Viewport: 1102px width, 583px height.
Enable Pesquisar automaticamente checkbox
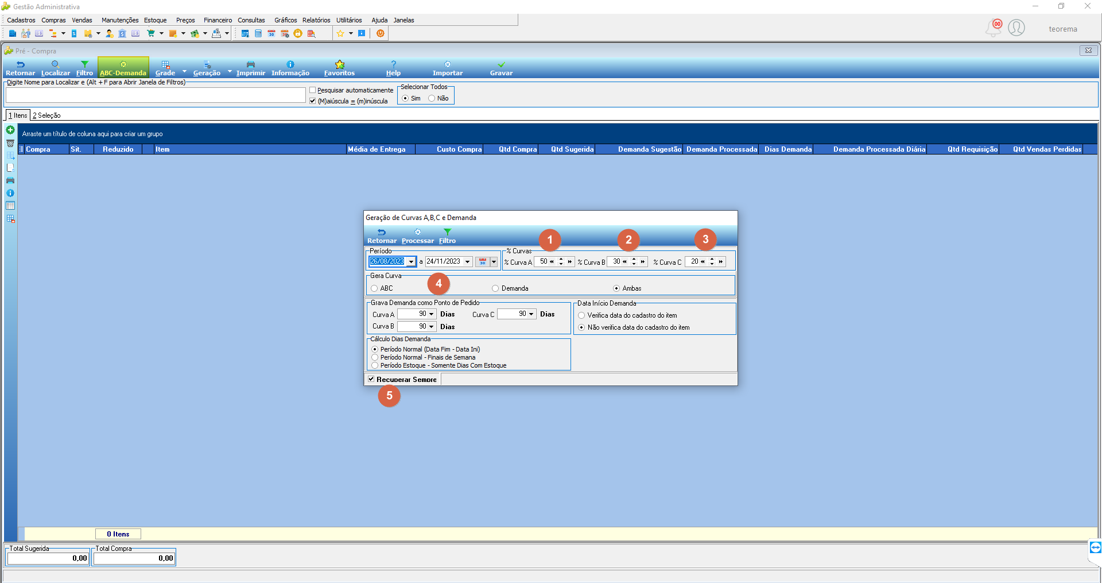pyautogui.click(x=313, y=90)
